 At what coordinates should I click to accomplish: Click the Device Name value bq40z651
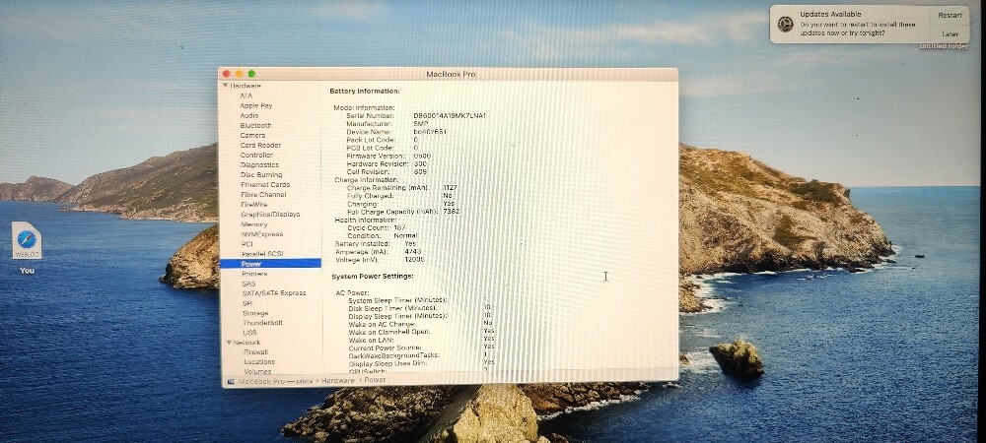430,132
